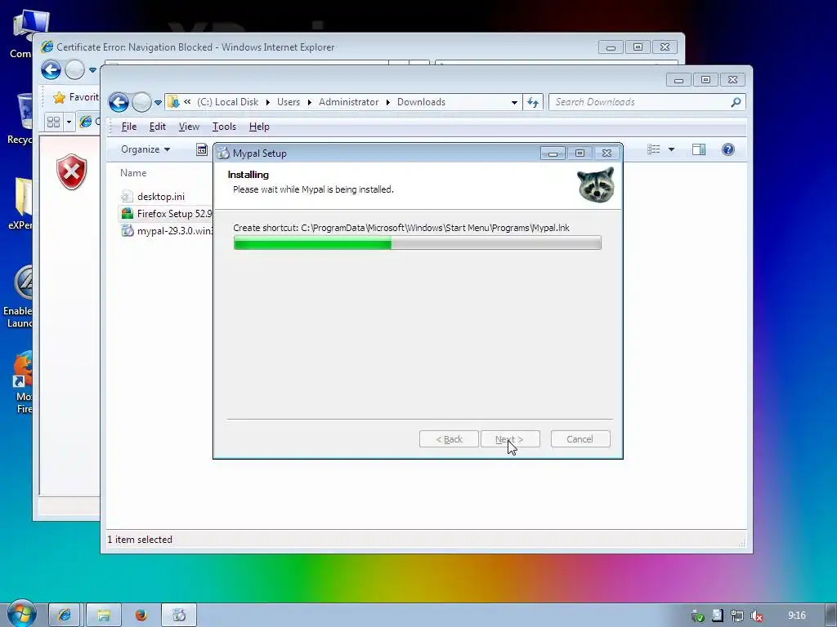Switch to Mypal Setup taskbar button

(179, 616)
